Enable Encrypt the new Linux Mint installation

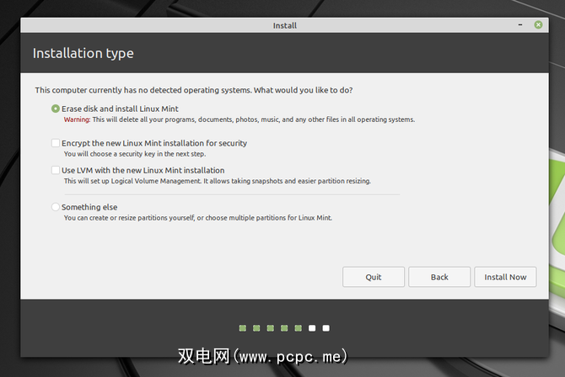click(x=56, y=144)
